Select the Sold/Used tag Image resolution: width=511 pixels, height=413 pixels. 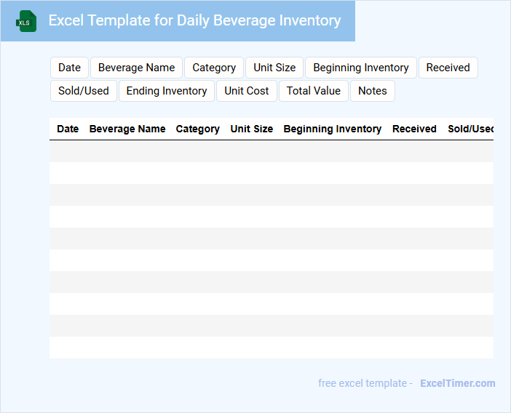[x=84, y=91]
